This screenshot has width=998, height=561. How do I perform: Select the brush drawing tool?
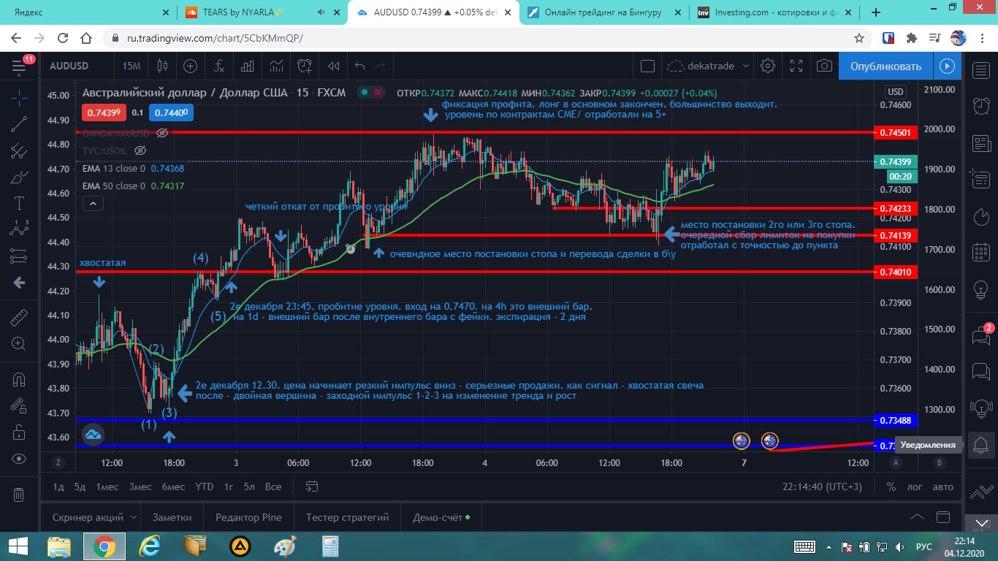(x=19, y=177)
